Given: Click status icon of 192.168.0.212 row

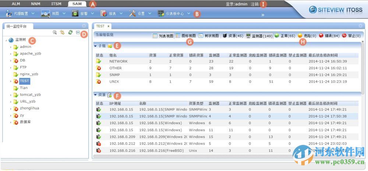Looking at the screenshot, I should coord(98,144).
